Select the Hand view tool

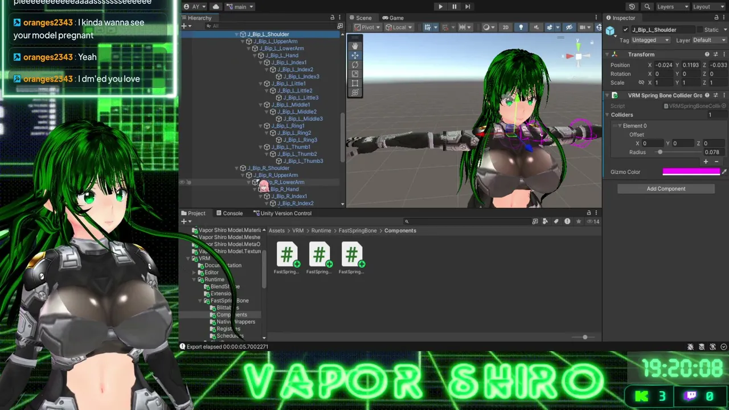tap(355, 46)
